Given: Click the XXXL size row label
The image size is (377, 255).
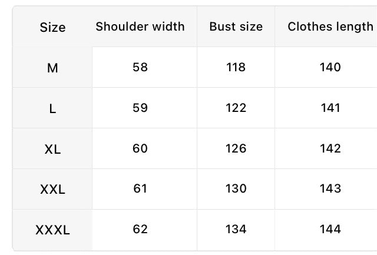Looking at the screenshot, I should click(52, 230).
